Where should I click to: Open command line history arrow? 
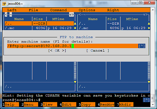(x=147, y=100)
